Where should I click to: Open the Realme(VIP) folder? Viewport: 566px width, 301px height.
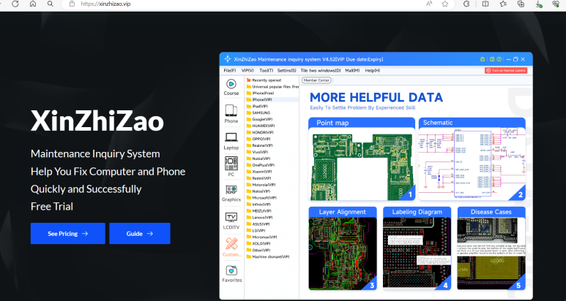pos(259,145)
